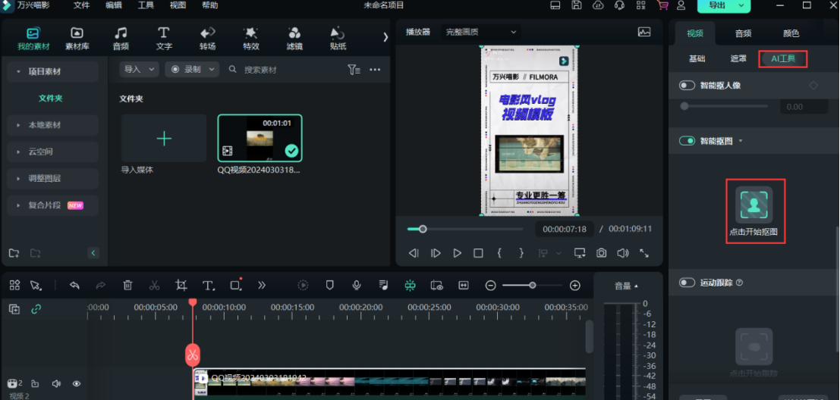Open the 导入 dropdown
Screen dimensions: 840x400
click(x=139, y=69)
